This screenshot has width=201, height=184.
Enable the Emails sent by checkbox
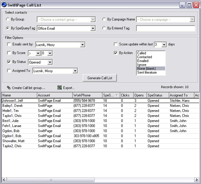click(x=9, y=44)
